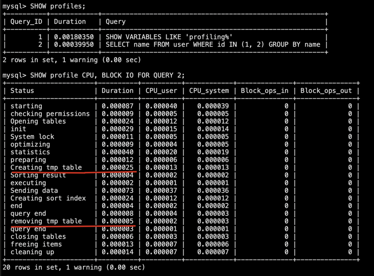This screenshot has width=374, height=276.
Task: Select the 0.000025 duration of Creating tmp table
Action: [118, 168]
